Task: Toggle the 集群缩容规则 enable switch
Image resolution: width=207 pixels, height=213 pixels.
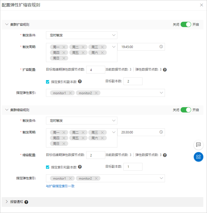Action: click(186, 110)
